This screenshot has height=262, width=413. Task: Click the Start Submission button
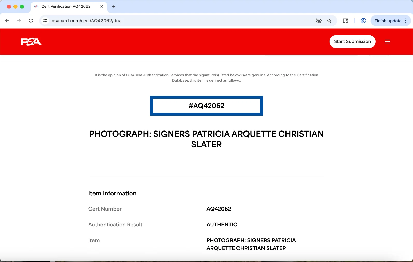coord(352,41)
